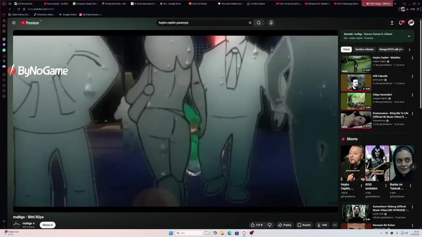The image size is (422, 237).
Task: Click the YouTube Premium logo
Action: (x=30, y=23)
